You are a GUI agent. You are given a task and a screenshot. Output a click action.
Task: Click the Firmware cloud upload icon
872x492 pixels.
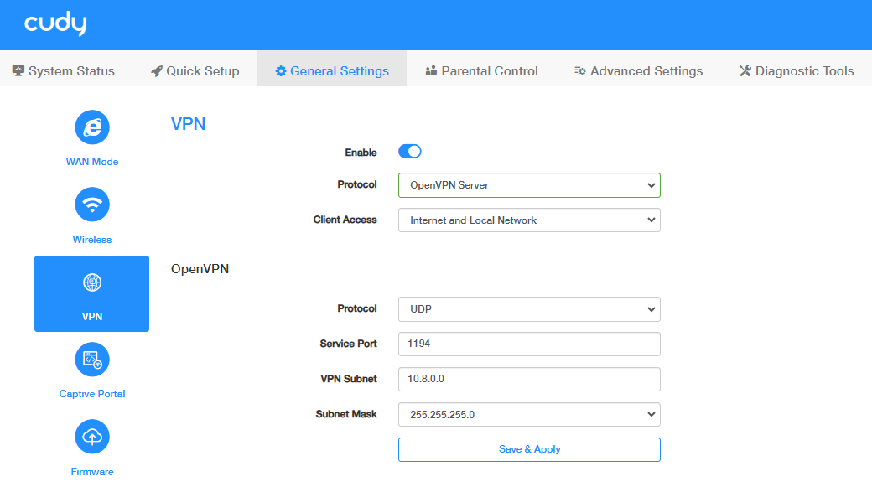92,437
